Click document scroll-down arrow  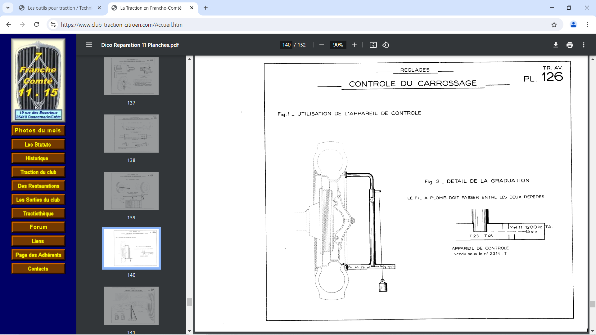593,331
